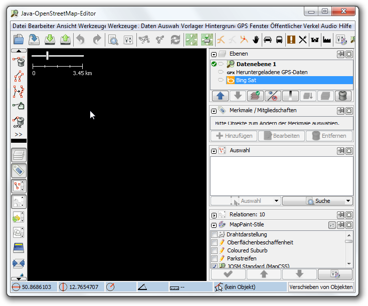Click the map zoom slider handle
This screenshot has width=368, height=306.
pyautogui.click(x=47, y=56)
